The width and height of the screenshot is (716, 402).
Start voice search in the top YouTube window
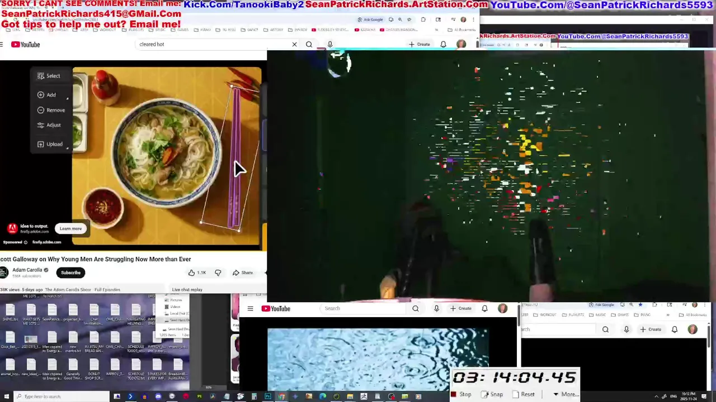330,44
